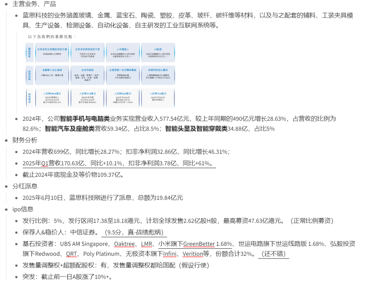365x281 pixels.
Task: Click the bold text 智能头显及智能穿戴类
Action: tap(196, 129)
